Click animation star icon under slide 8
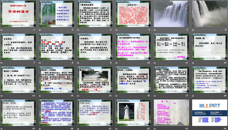 coord(40,63)
